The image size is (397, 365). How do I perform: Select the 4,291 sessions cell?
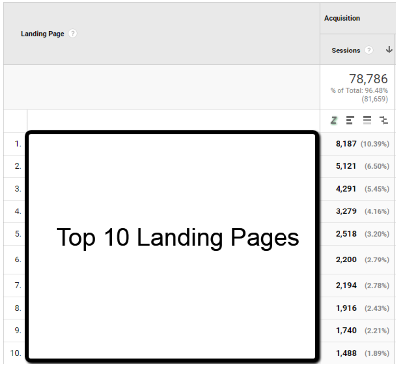tap(346, 189)
